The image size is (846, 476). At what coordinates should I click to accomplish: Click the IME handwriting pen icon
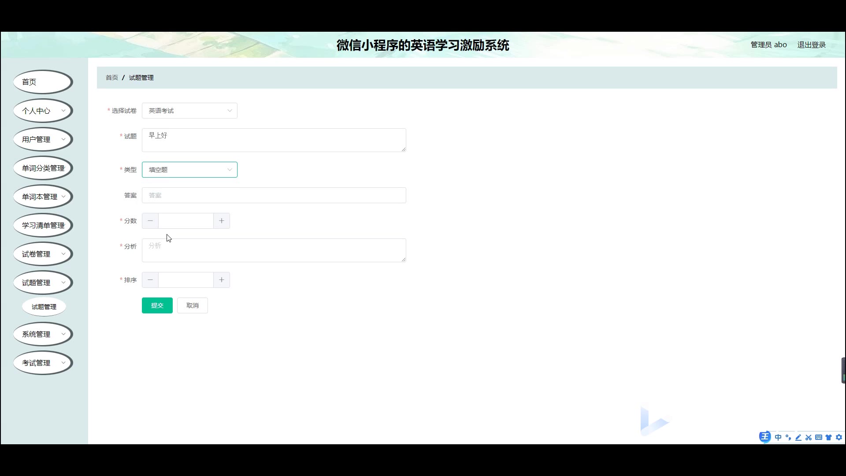(x=798, y=437)
